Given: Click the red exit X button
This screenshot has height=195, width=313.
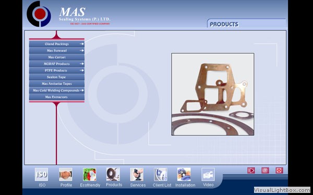Looking at the screenshot, I should [x=280, y=171].
